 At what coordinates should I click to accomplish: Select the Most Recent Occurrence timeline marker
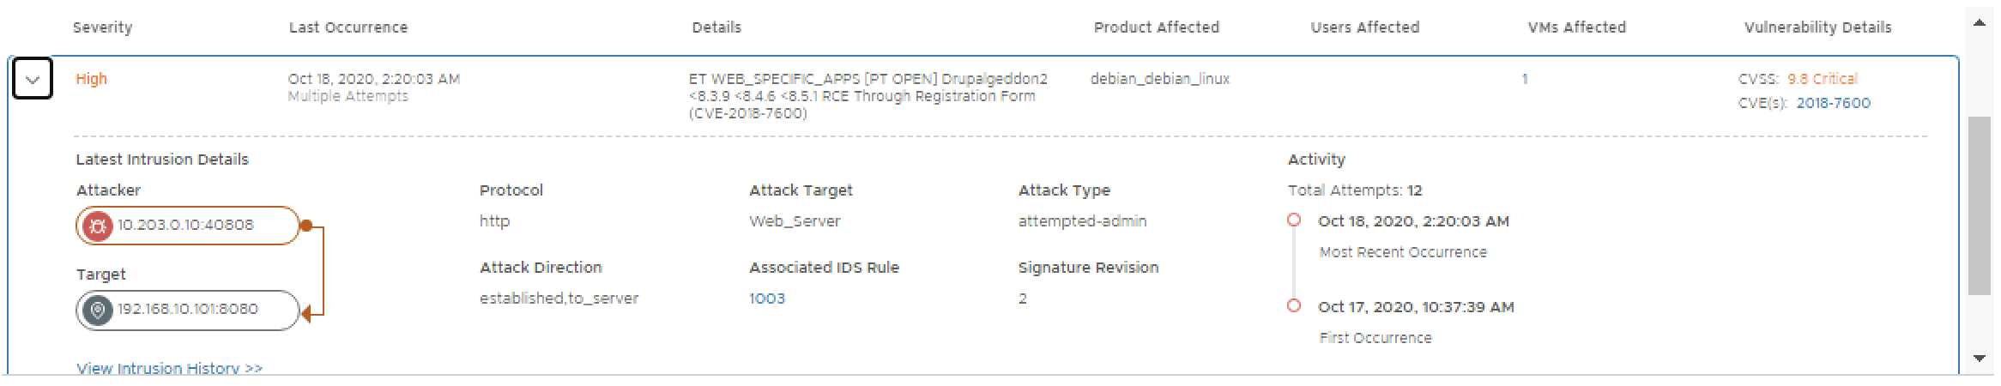click(x=1294, y=220)
